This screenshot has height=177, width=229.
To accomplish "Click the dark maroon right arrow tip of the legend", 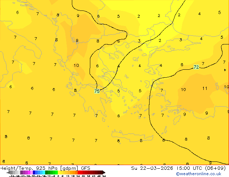I will pyautogui.click(x=104, y=173).
